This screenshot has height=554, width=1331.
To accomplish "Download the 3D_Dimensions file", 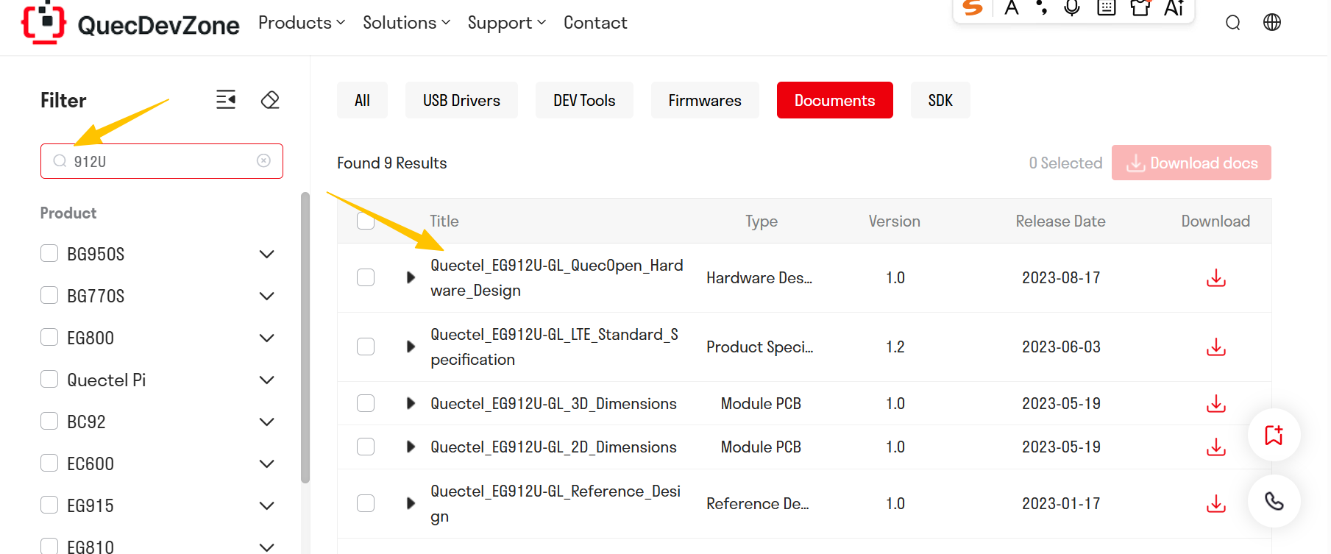I will tap(1216, 403).
